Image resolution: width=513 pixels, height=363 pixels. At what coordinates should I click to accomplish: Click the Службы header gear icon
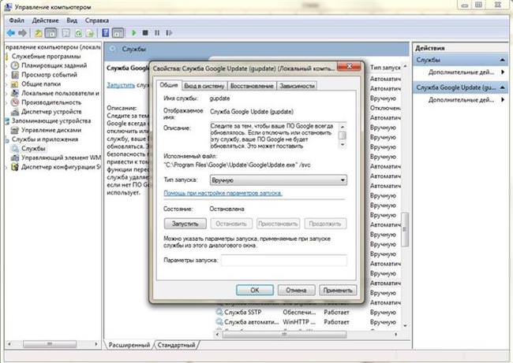[x=113, y=49]
